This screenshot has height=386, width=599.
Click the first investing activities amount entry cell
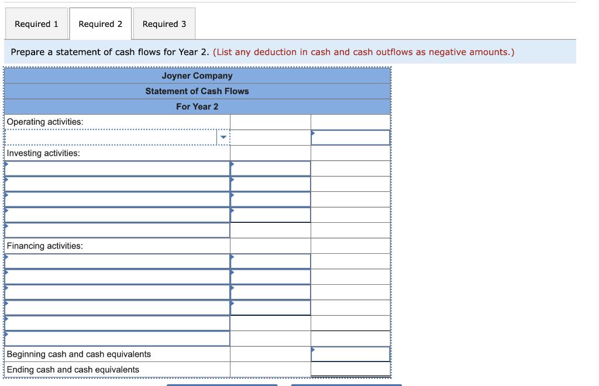click(270, 168)
